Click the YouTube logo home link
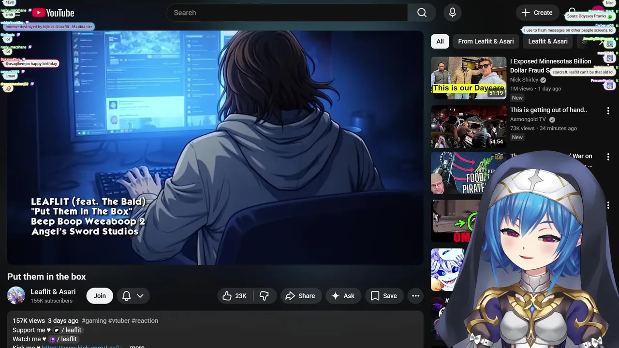 (53, 13)
